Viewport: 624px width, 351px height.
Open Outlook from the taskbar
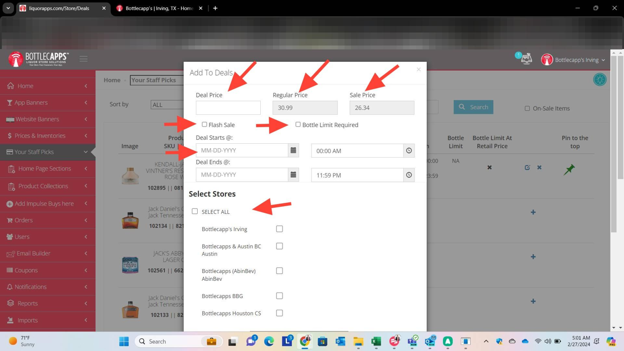[x=340, y=341]
